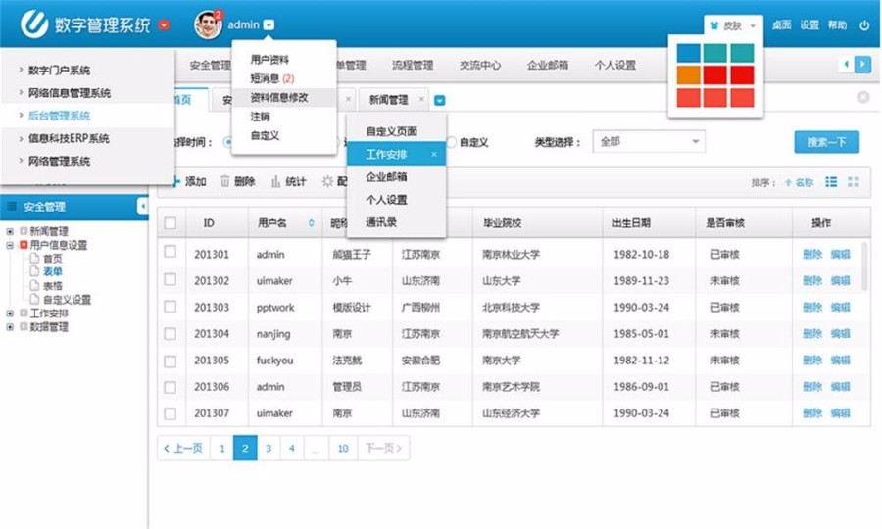
Task: Click the 搜索一下 button
Action: (x=826, y=142)
